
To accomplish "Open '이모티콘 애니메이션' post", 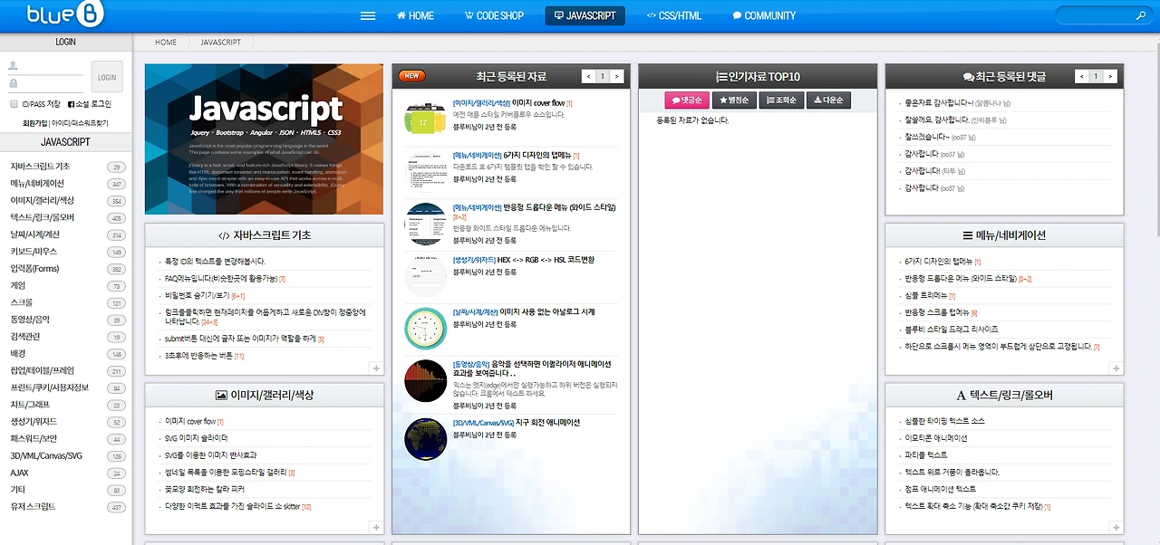I will point(935,438).
